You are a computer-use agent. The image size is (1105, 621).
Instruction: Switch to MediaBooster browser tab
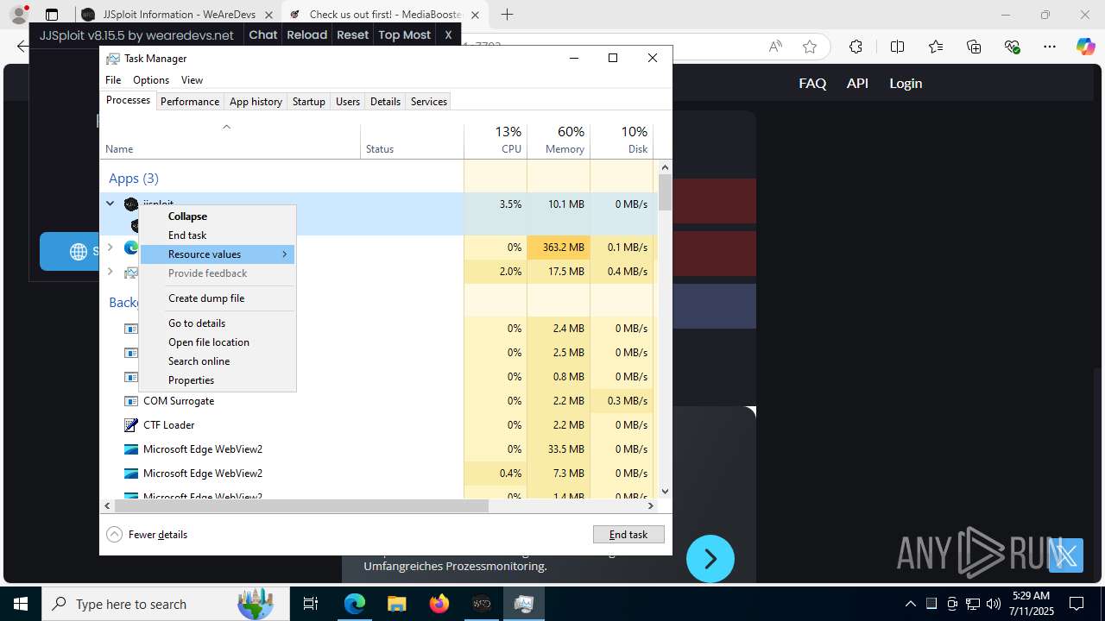[385, 15]
